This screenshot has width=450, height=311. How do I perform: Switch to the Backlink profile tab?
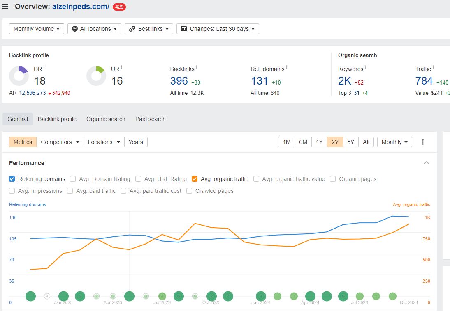coord(57,119)
